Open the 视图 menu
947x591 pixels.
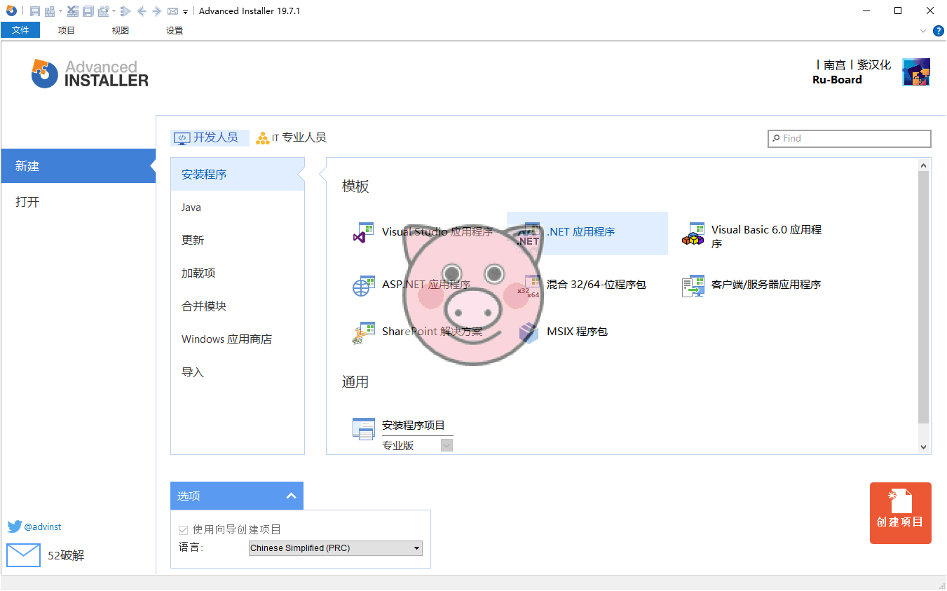click(x=121, y=30)
